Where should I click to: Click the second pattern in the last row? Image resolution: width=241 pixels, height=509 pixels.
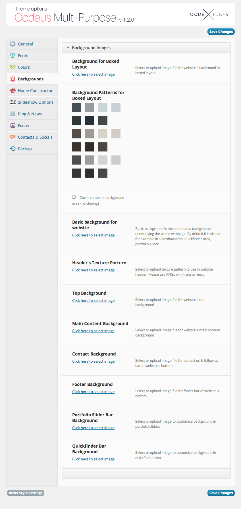pos(90,173)
